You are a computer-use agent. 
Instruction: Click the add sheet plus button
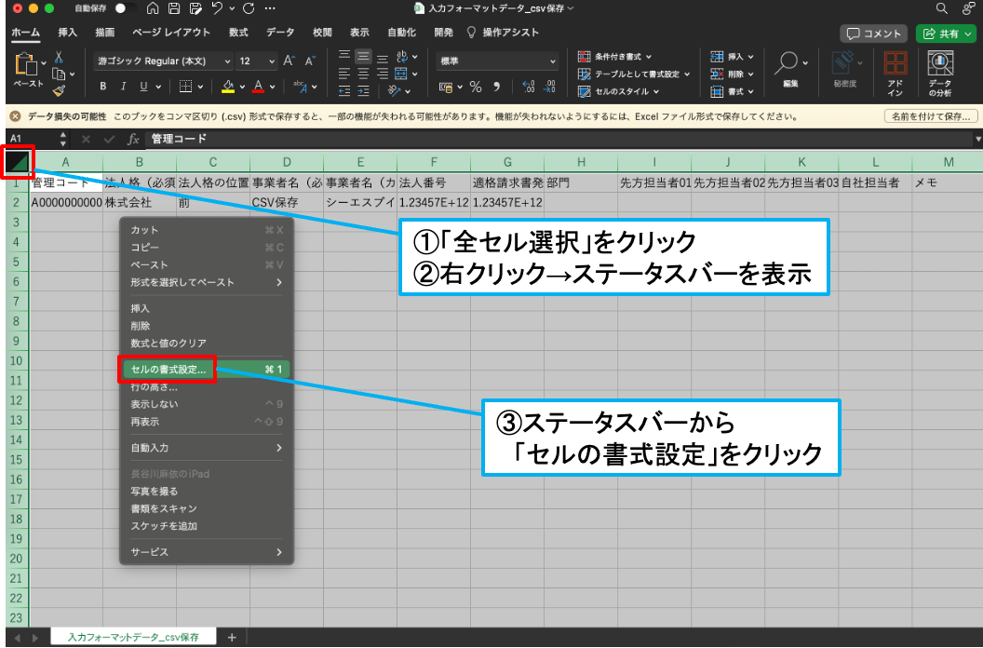pos(232,638)
